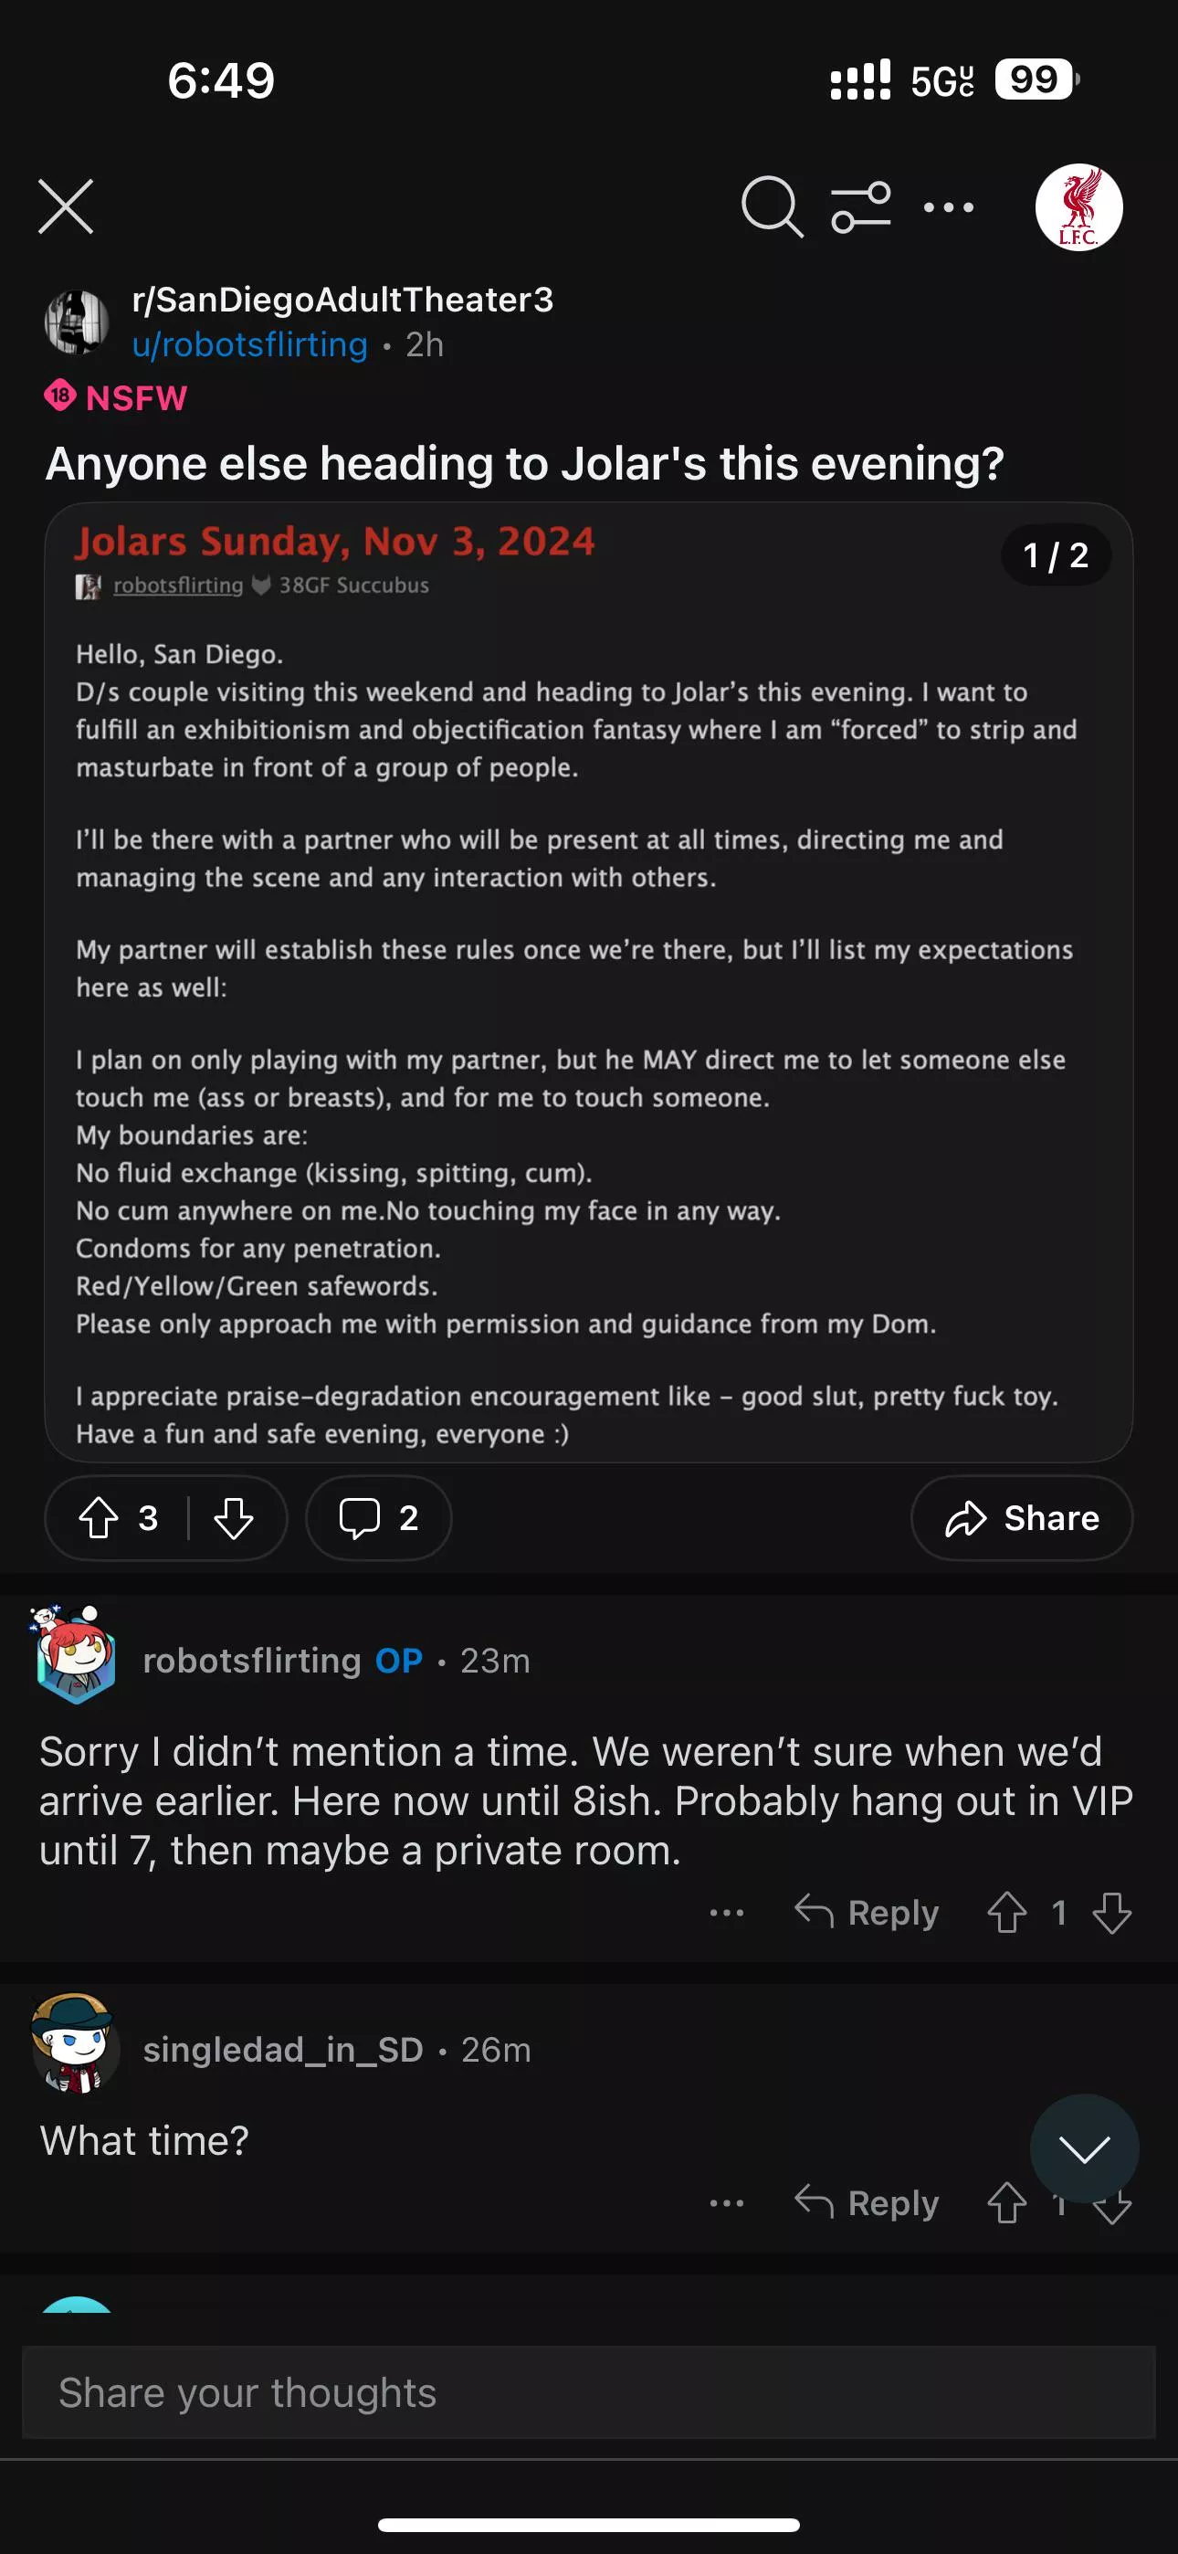Reply to singledad_in_SD's comment
The width and height of the screenshot is (1178, 2554).
[868, 2202]
